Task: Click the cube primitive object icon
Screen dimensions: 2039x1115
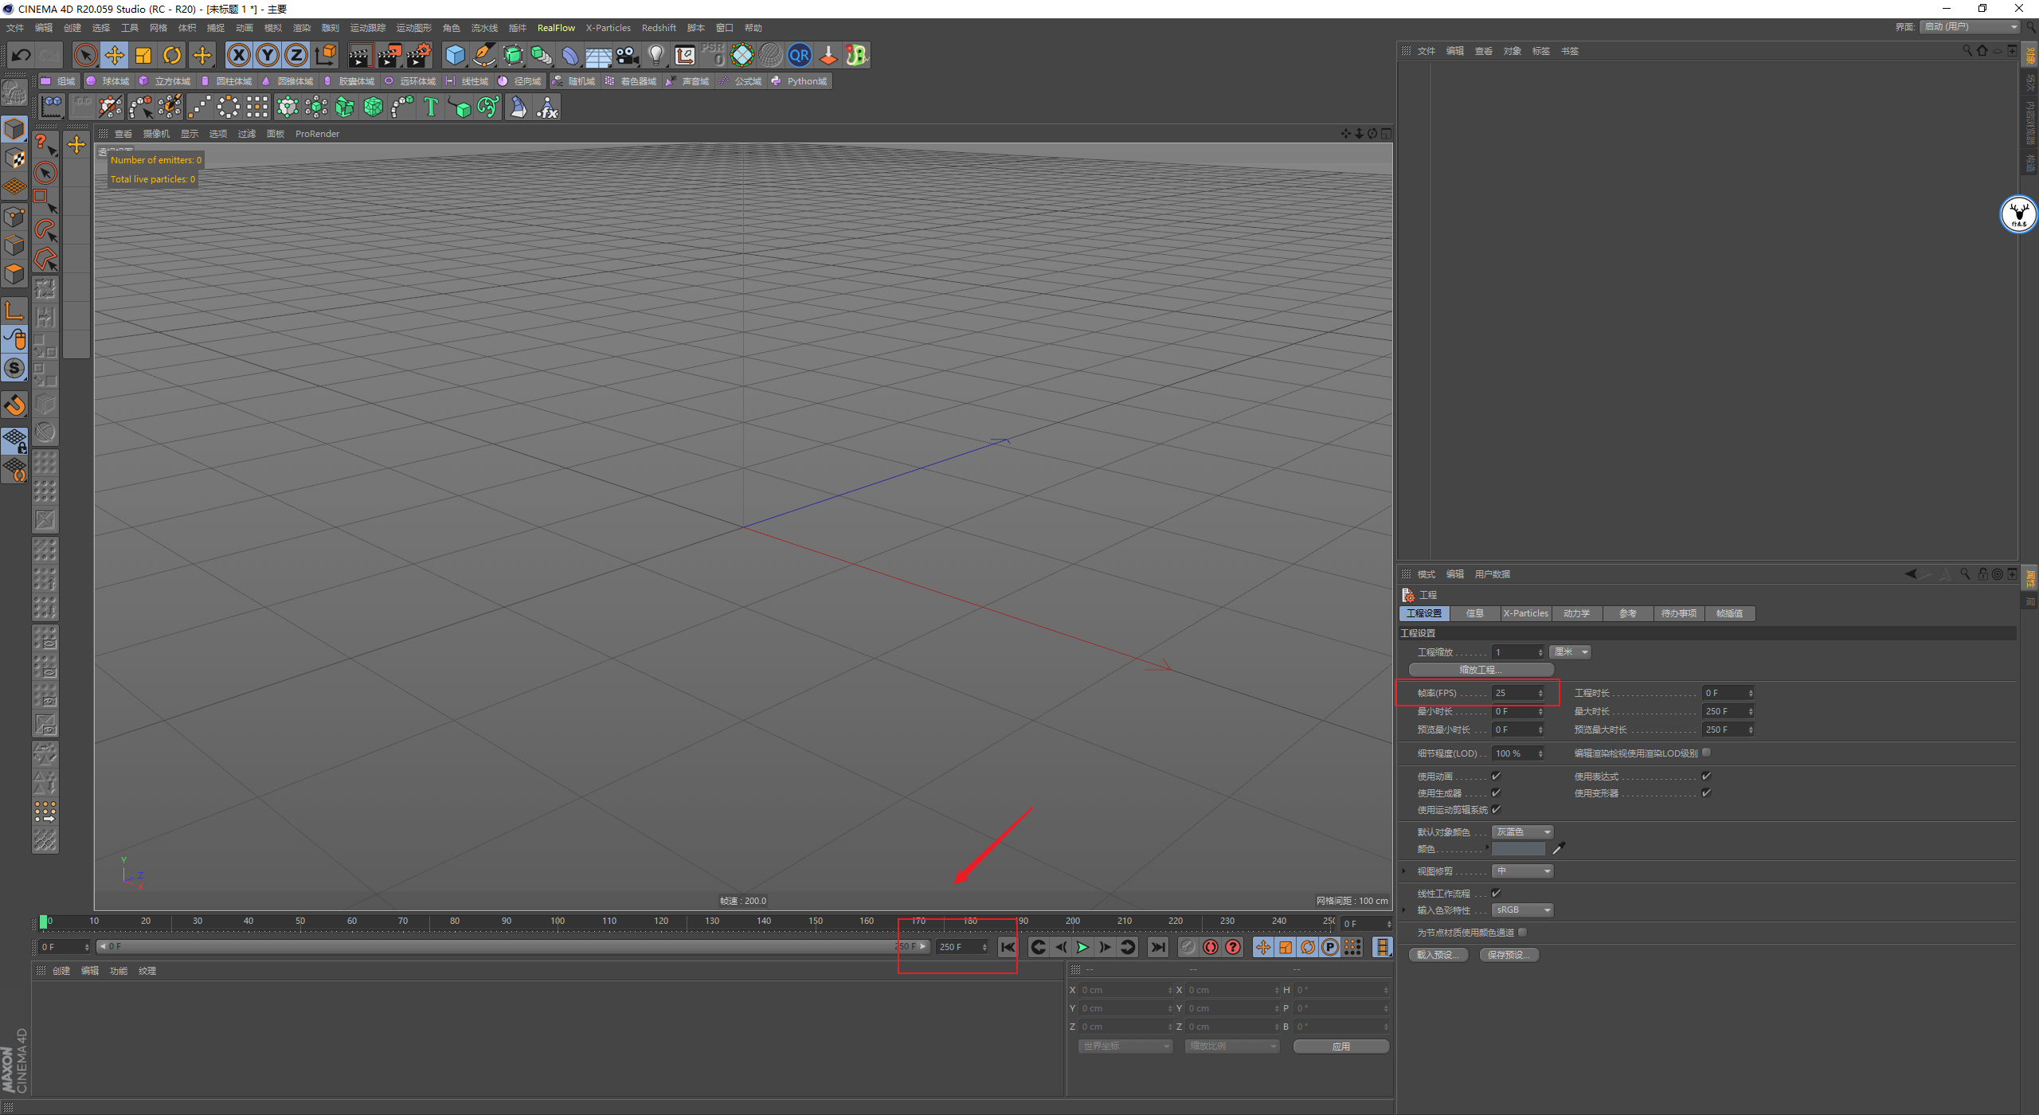Action: pos(455,55)
